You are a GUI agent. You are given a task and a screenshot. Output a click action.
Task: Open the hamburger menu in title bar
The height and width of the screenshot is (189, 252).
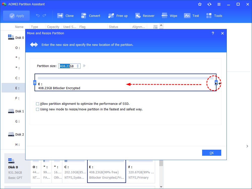click(219, 4)
